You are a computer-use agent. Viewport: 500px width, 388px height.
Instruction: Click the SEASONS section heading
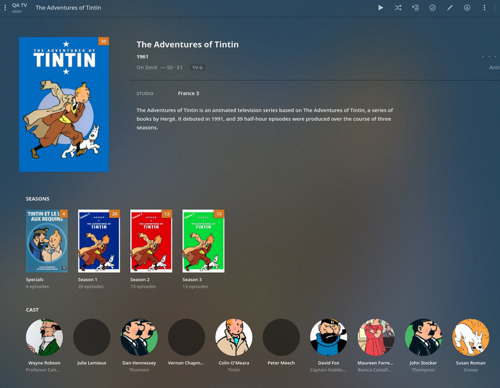click(x=37, y=199)
